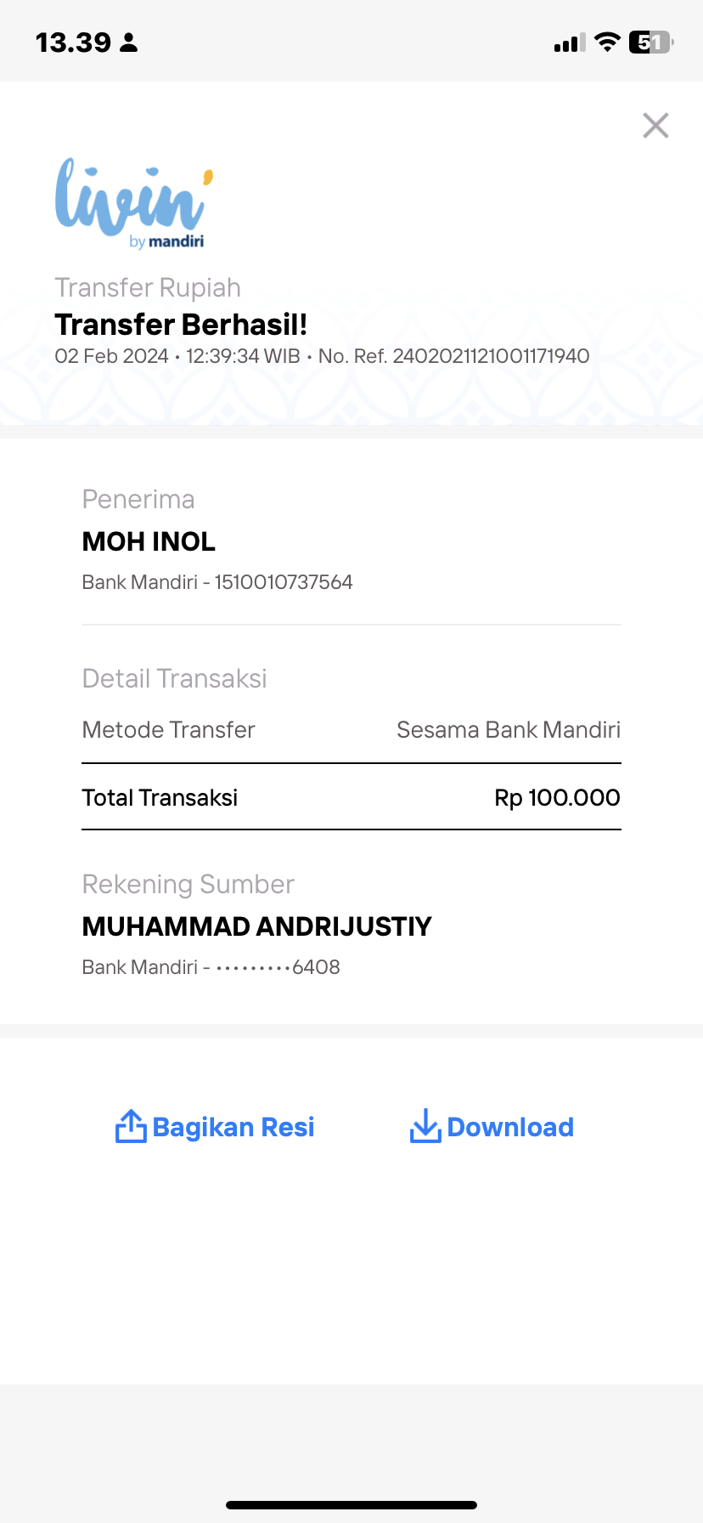703x1523 pixels.
Task: Tap the share icon beside Bagikan Resi
Action: click(x=131, y=1126)
